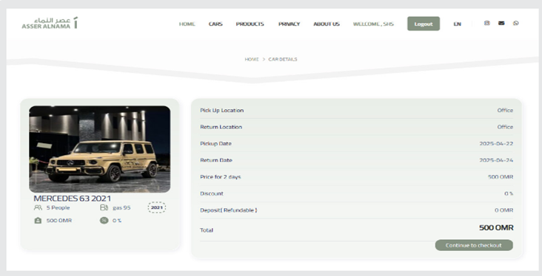Click the people icon beside 5 People
Screen dimensions: 542x276
(38, 208)
